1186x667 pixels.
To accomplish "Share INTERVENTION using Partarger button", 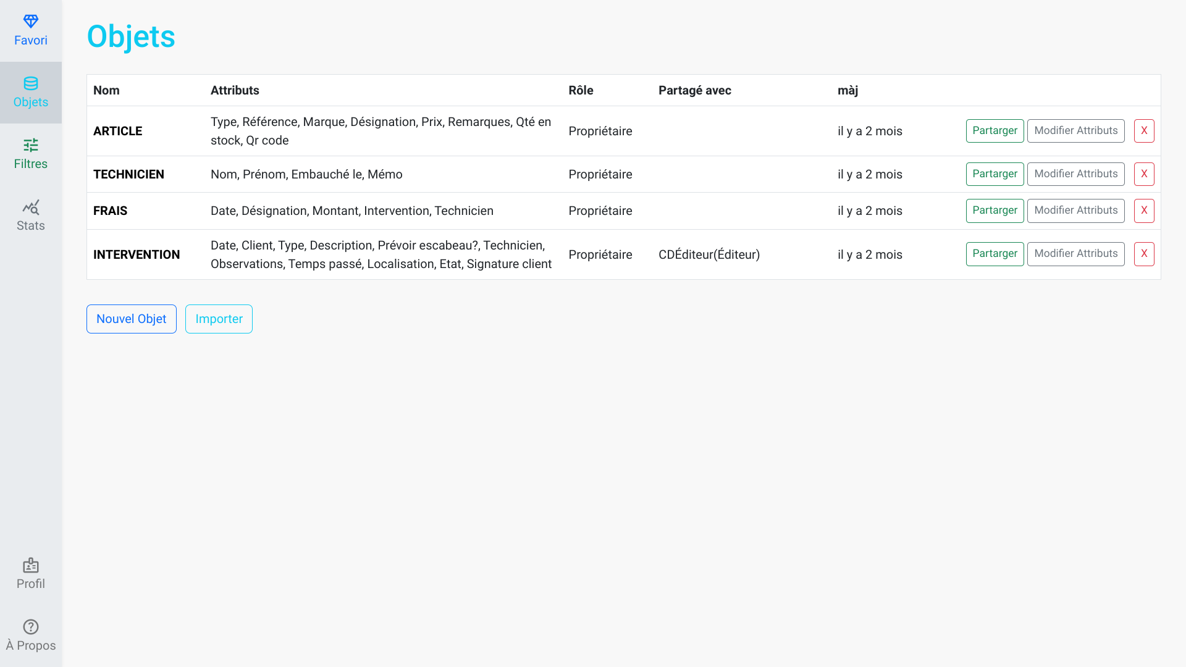I will (995, 254).
